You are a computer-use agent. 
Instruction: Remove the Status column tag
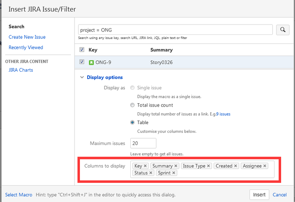[151, 173]
